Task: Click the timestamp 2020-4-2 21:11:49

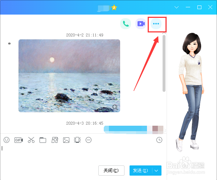Action: coord(85,35)
